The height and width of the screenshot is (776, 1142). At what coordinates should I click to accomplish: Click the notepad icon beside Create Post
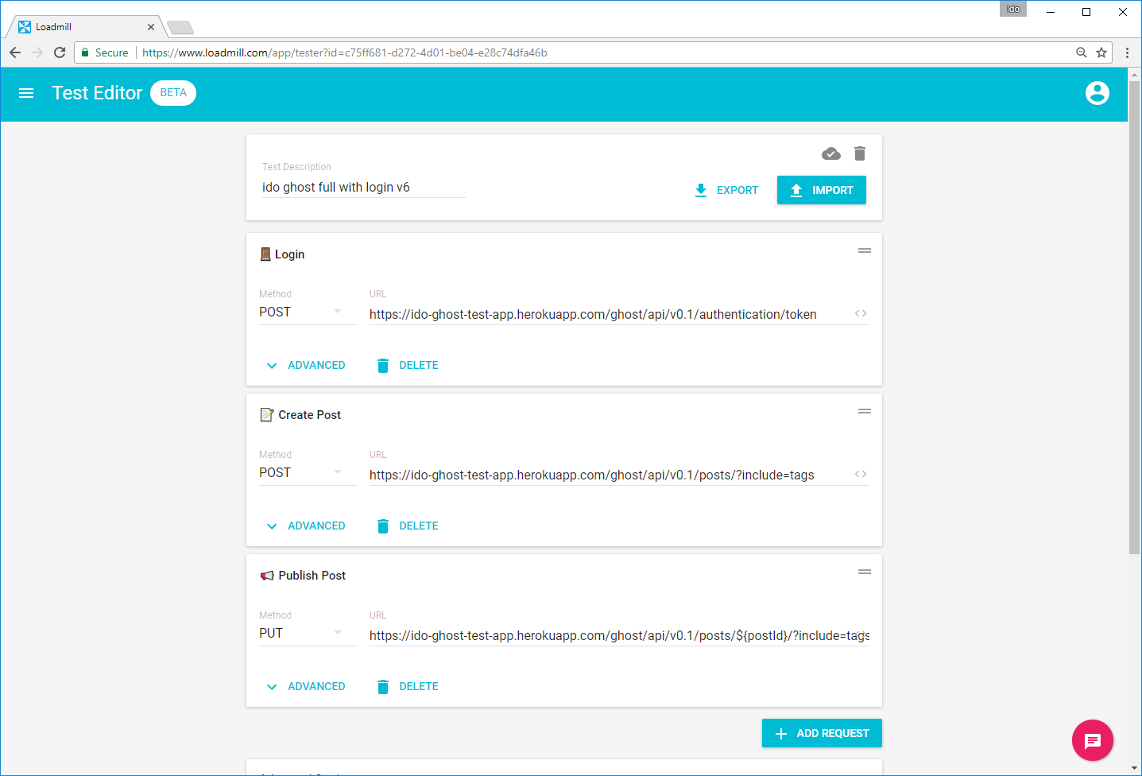click(x=267, y=415)
